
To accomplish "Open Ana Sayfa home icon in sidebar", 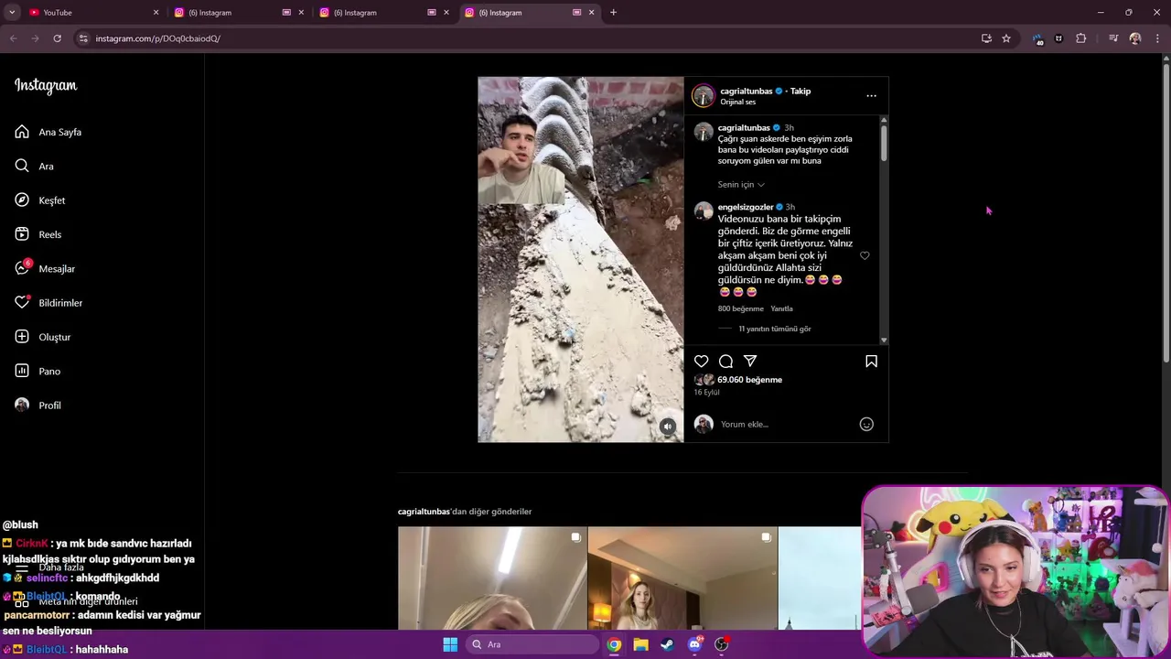I will [x=22, y=132].
